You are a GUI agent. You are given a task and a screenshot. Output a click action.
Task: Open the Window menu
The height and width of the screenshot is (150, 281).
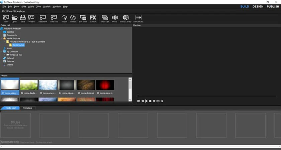[x=57, y=7]
